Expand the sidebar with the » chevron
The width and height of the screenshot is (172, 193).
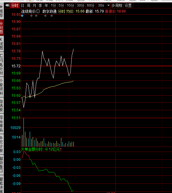coord(1,7)
